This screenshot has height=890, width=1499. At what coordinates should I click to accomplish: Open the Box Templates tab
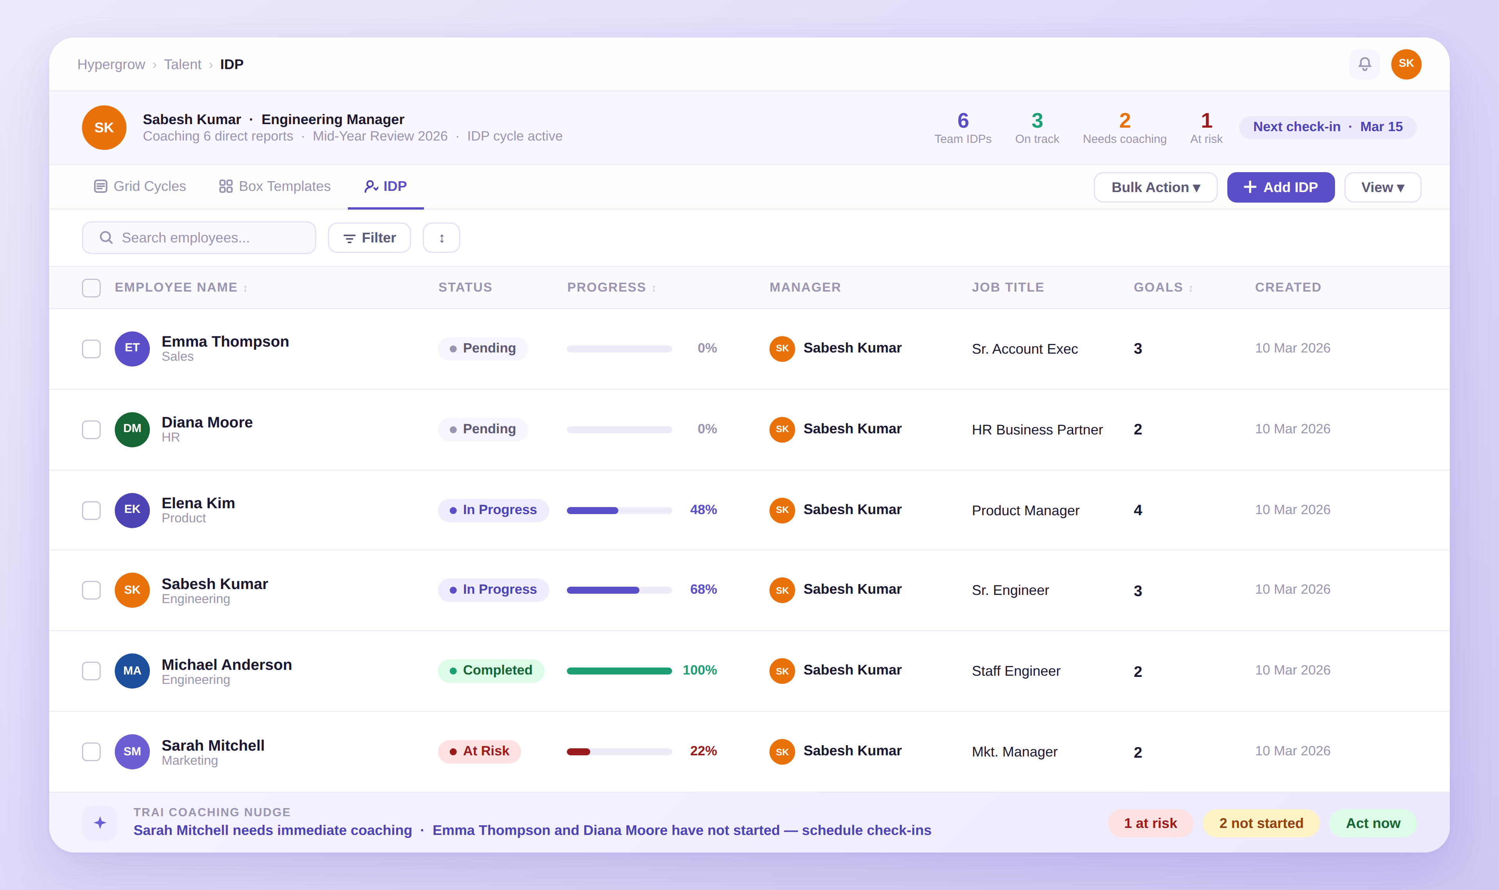(274, 187)
